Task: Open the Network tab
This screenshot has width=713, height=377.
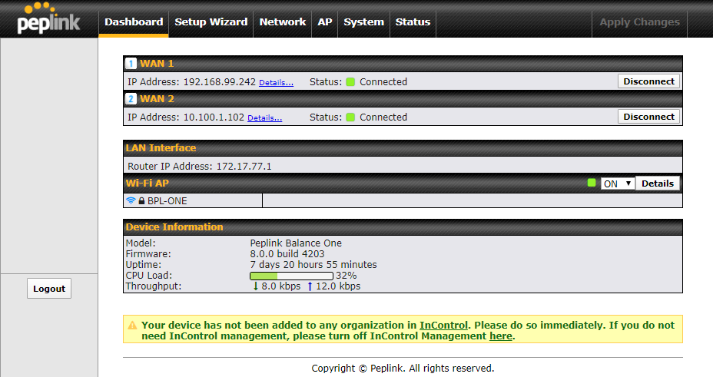Action: pos(283,21)
